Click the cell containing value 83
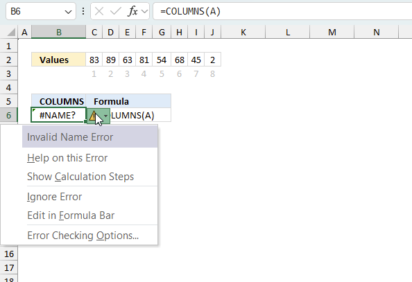This screenshot has height=282, width=412. pos(94,60)
